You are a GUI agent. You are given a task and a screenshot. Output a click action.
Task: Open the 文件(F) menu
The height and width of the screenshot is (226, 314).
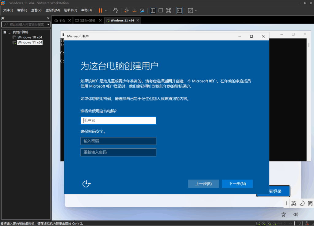pyautogui.click(x=8, y=10)
